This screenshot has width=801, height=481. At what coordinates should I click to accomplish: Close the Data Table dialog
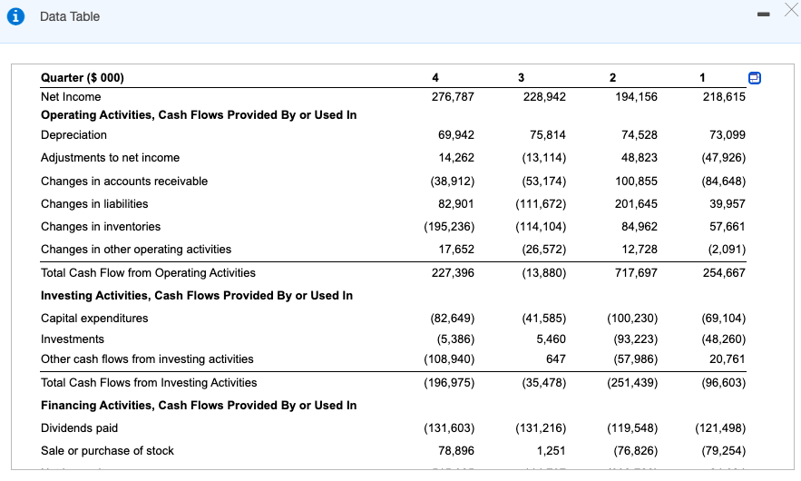point(791,10)
